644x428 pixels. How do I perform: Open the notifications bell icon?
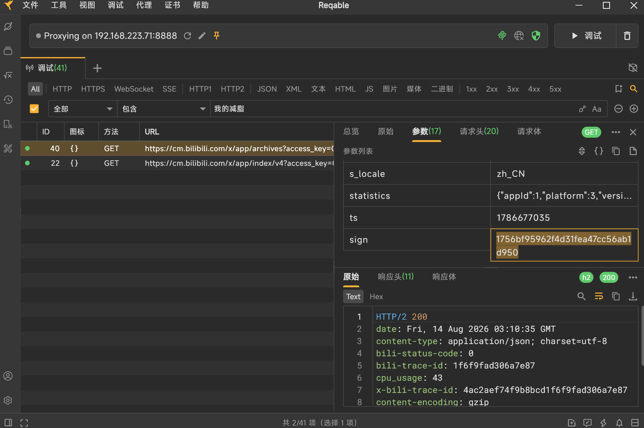pos(619,423)
